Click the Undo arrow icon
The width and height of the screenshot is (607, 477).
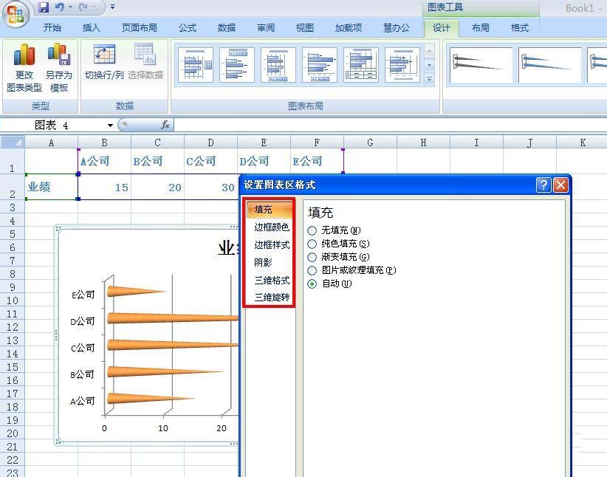pos(60,7)
